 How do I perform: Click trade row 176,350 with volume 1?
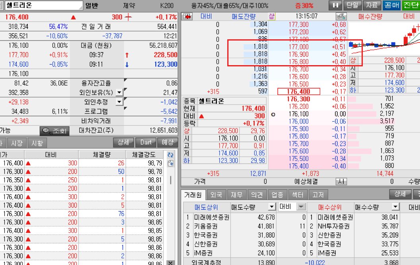coord(82,180)
